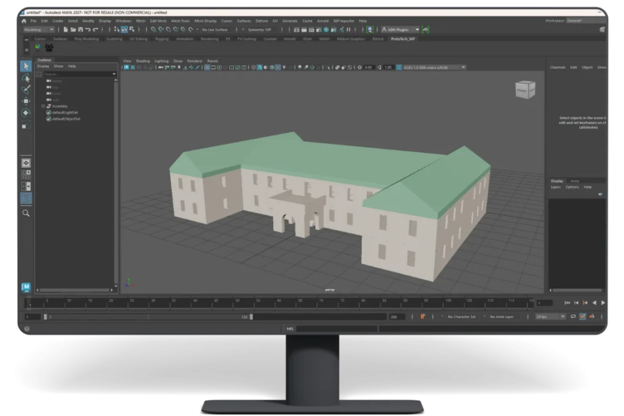Click the Home icon in menu bar

[24, 21]
